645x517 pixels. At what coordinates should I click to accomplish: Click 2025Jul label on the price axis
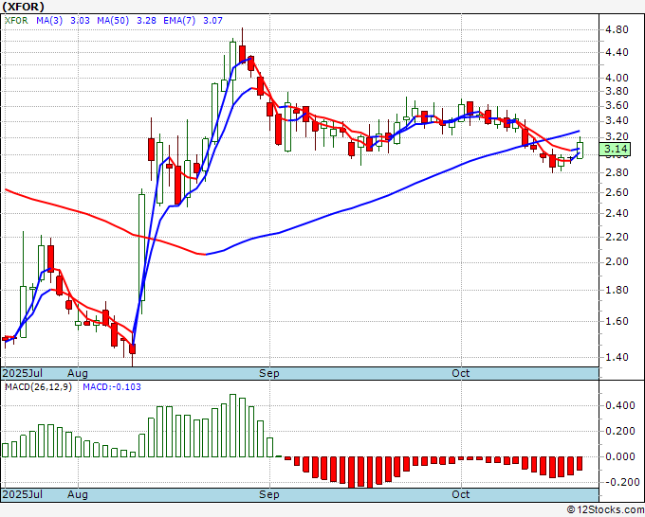pos(21,374)
